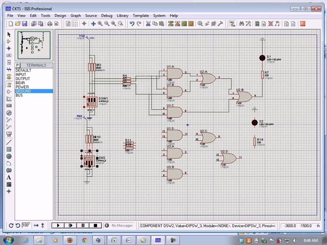Toggle the Wire Autorouter icon
This screenshot has width=327, height=245.
(232, 24)
